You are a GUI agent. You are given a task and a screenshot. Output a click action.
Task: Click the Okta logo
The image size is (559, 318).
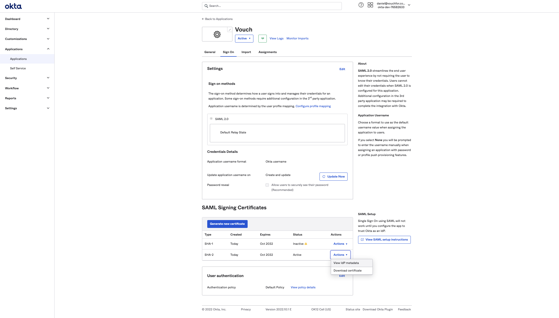point(13,6)
